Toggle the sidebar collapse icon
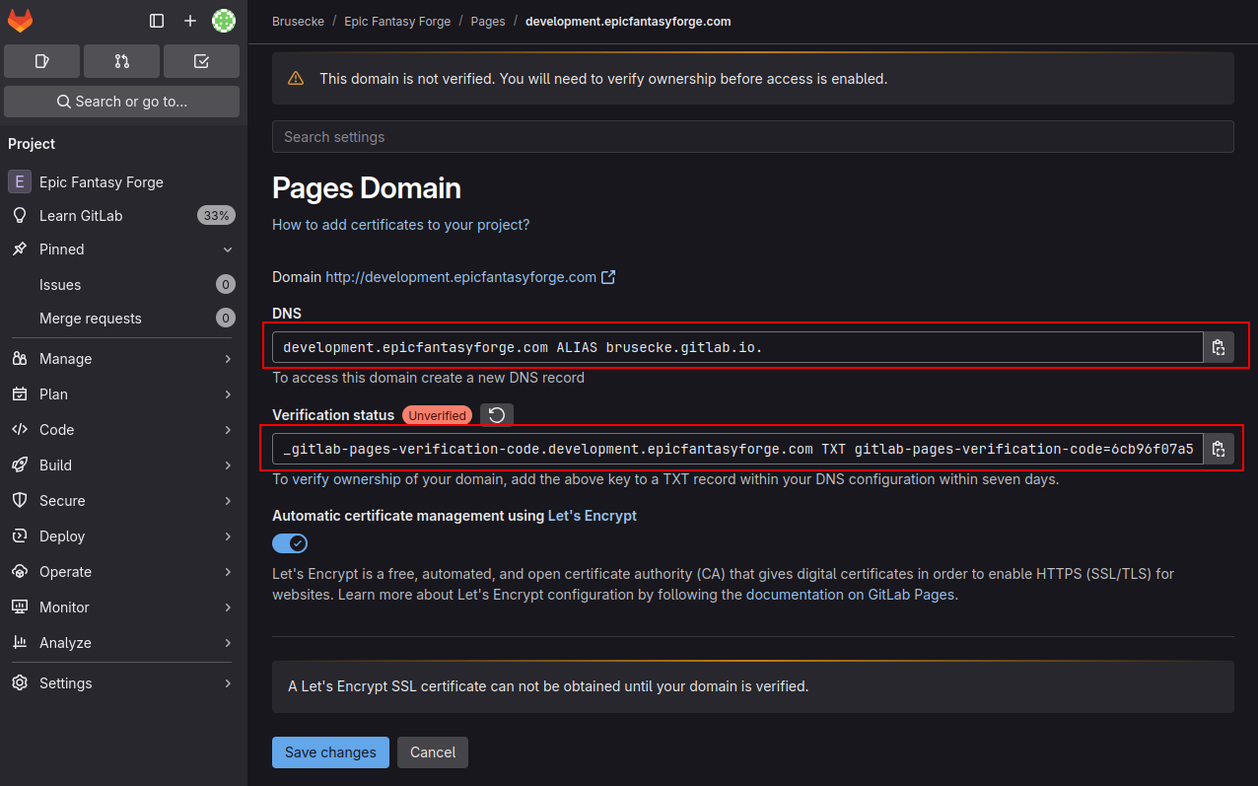The height and width of the screenshot is (786, 1258). pos(157,21)
